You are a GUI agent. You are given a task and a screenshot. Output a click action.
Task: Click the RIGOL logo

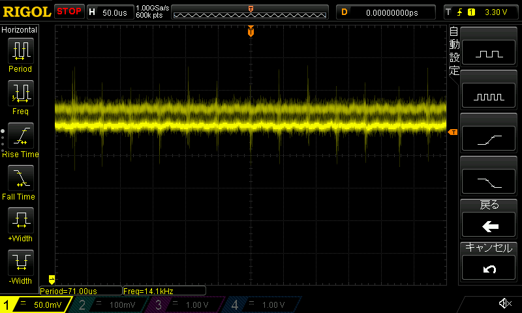point(27,12)
